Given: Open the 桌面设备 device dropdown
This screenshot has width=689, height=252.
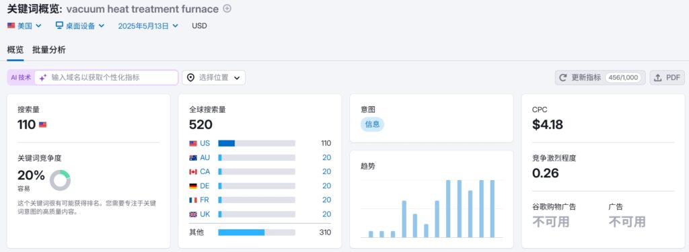Looking at the screenshot, I should coord(80,26).
